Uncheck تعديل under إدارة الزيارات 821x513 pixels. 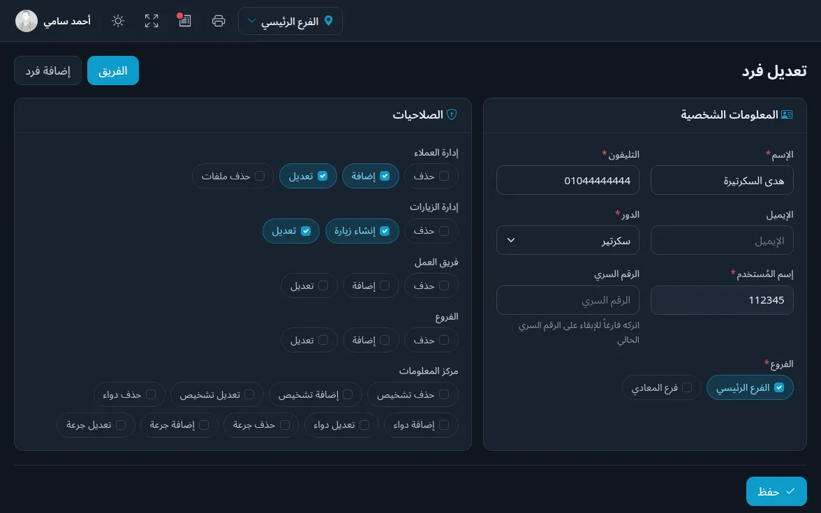click(x=306, y=231)
